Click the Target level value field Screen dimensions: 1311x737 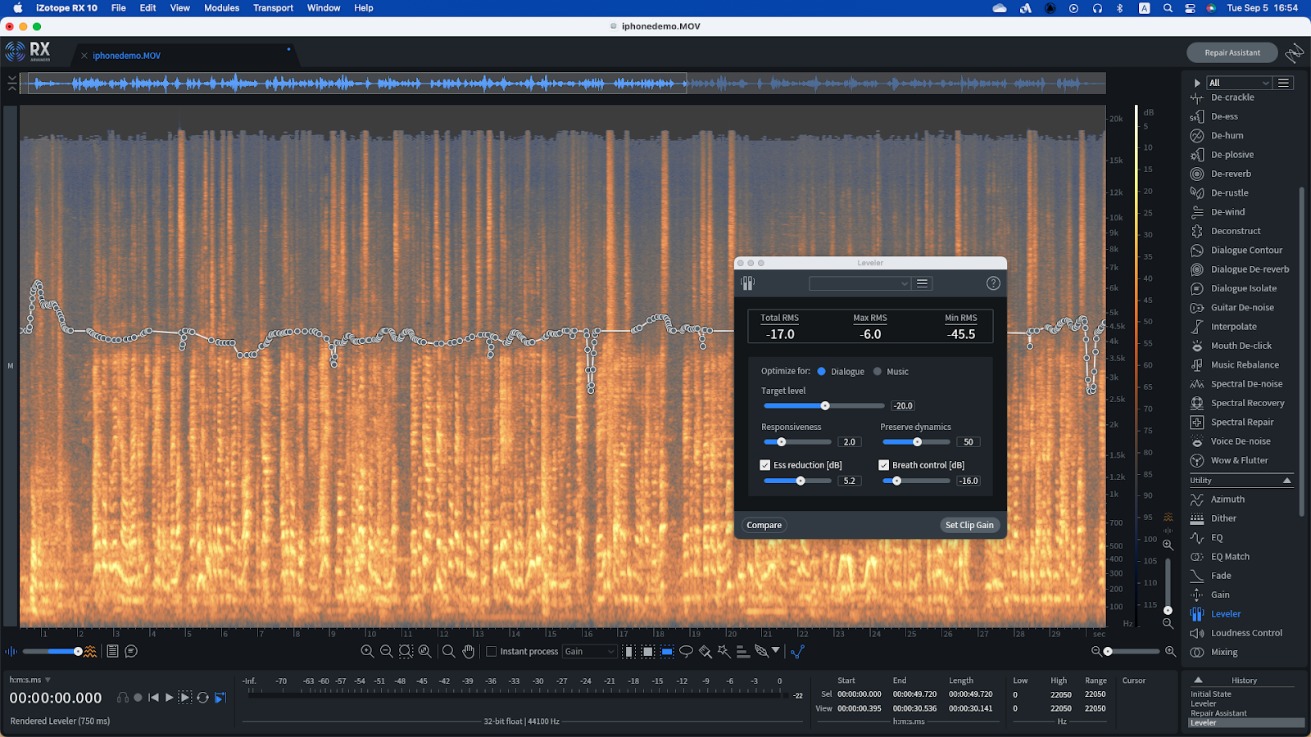pos(903,406)
